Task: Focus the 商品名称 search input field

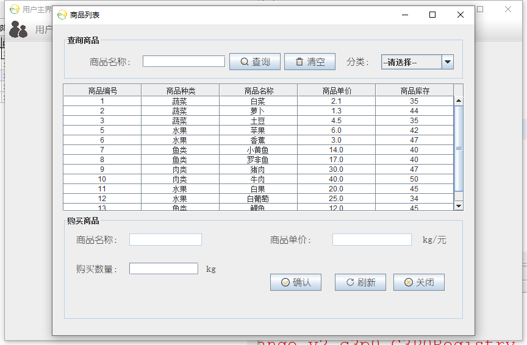Action: tap(184, 62)
